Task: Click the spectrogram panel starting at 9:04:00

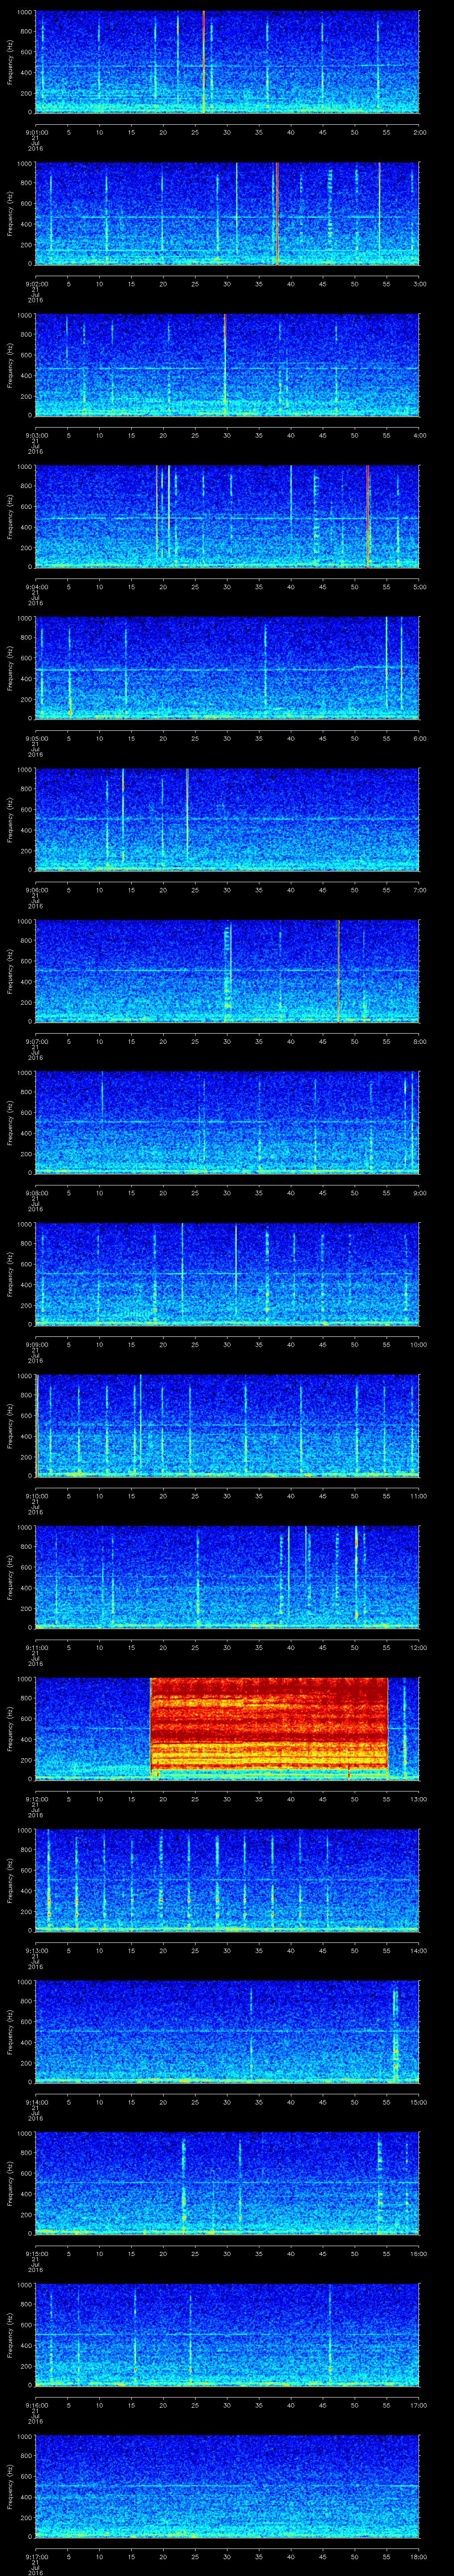Action: 227,516
